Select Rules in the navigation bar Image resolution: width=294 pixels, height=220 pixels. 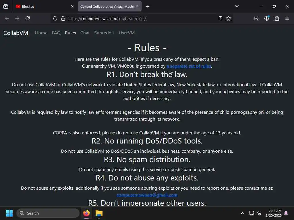pos(70,33)
